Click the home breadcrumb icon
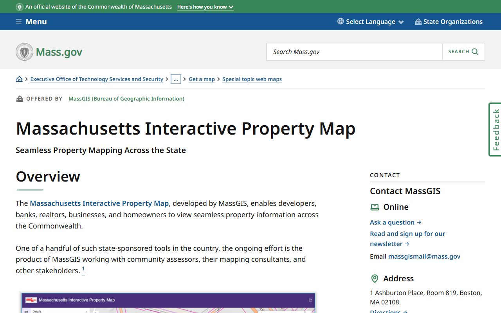This screenshot has width=501, height=313. click(19, 79)
